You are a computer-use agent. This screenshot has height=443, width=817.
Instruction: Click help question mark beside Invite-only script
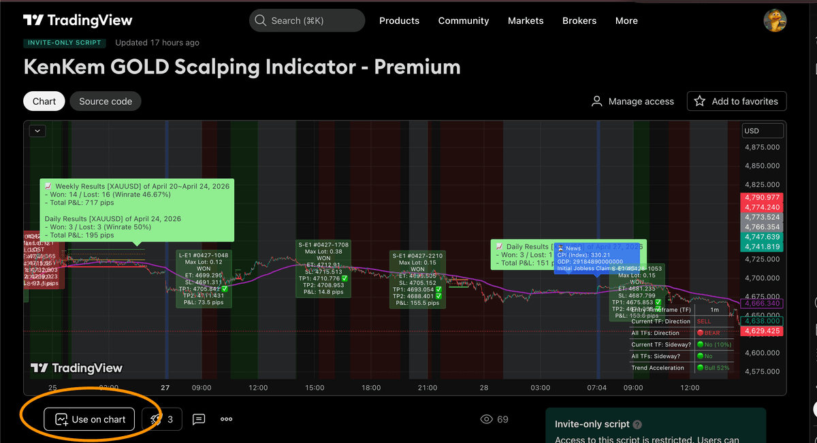point(637,424)
